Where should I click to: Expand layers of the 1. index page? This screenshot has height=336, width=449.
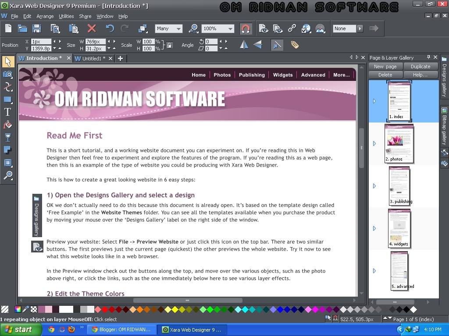tap(374, 101)
